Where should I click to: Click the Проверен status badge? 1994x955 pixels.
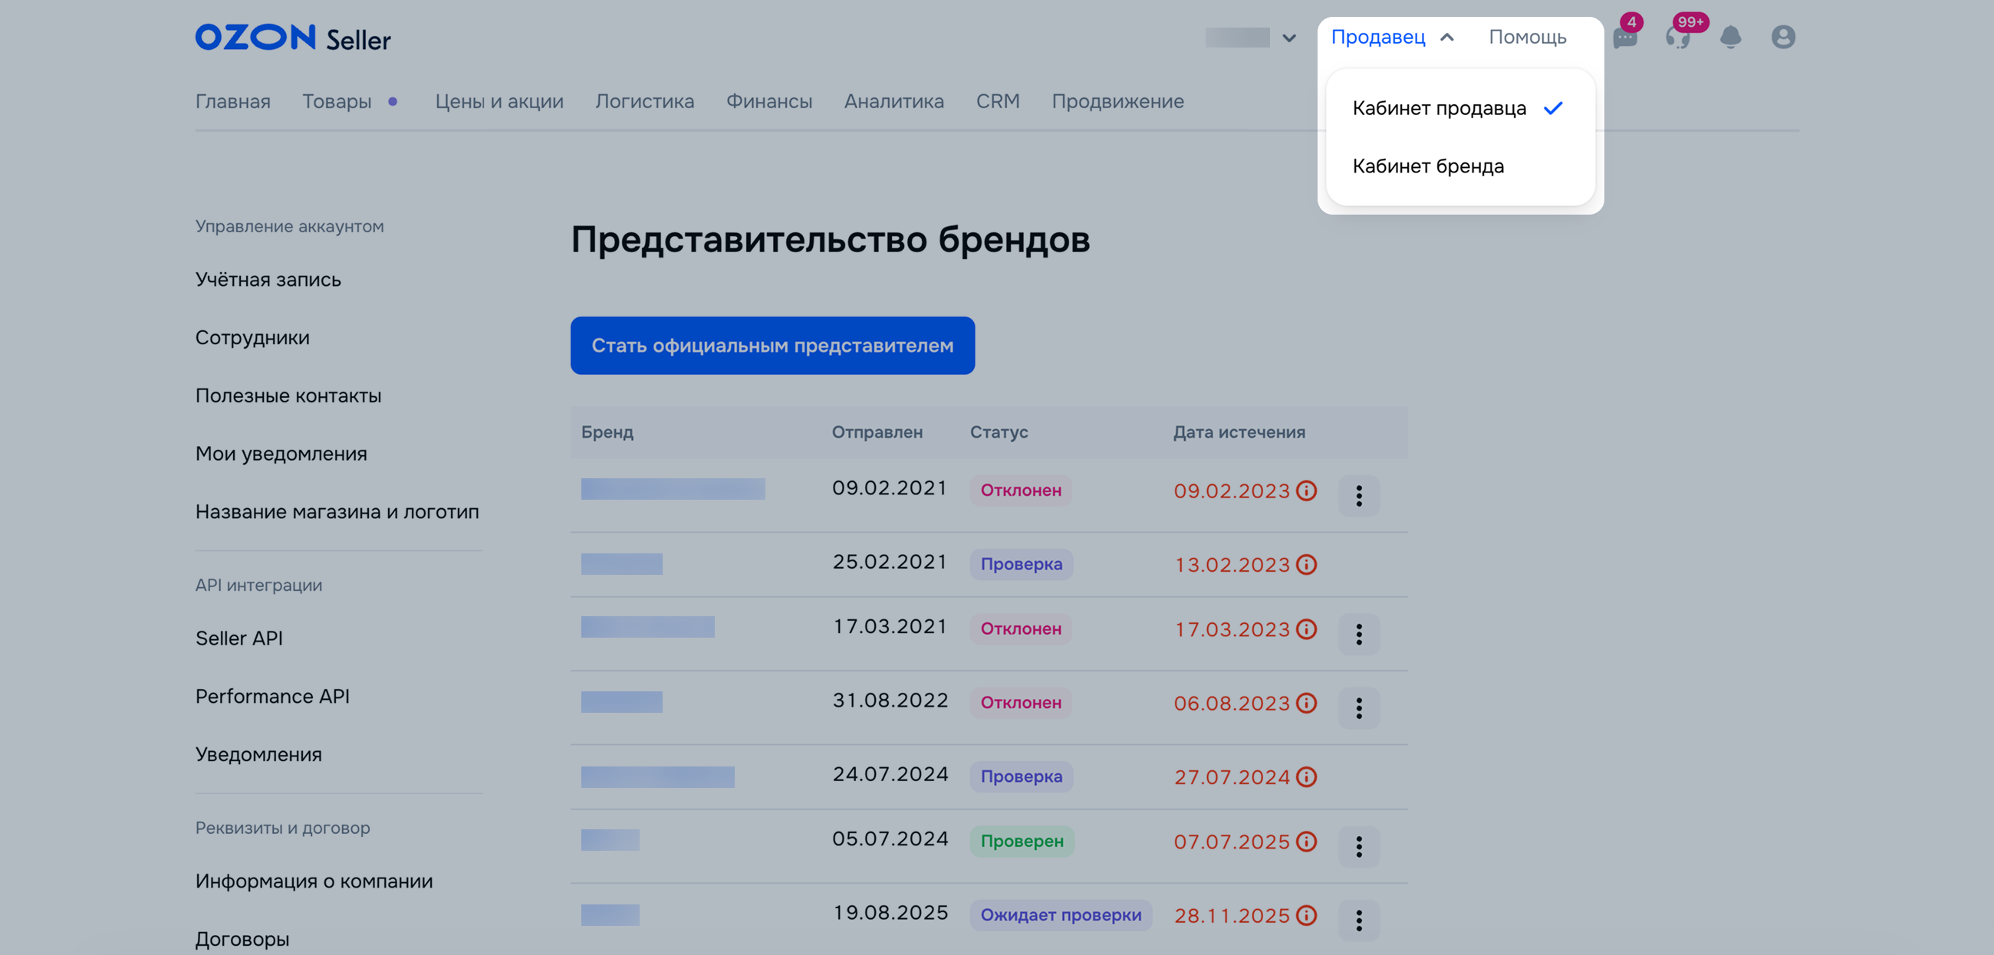tap(1022, 842)
